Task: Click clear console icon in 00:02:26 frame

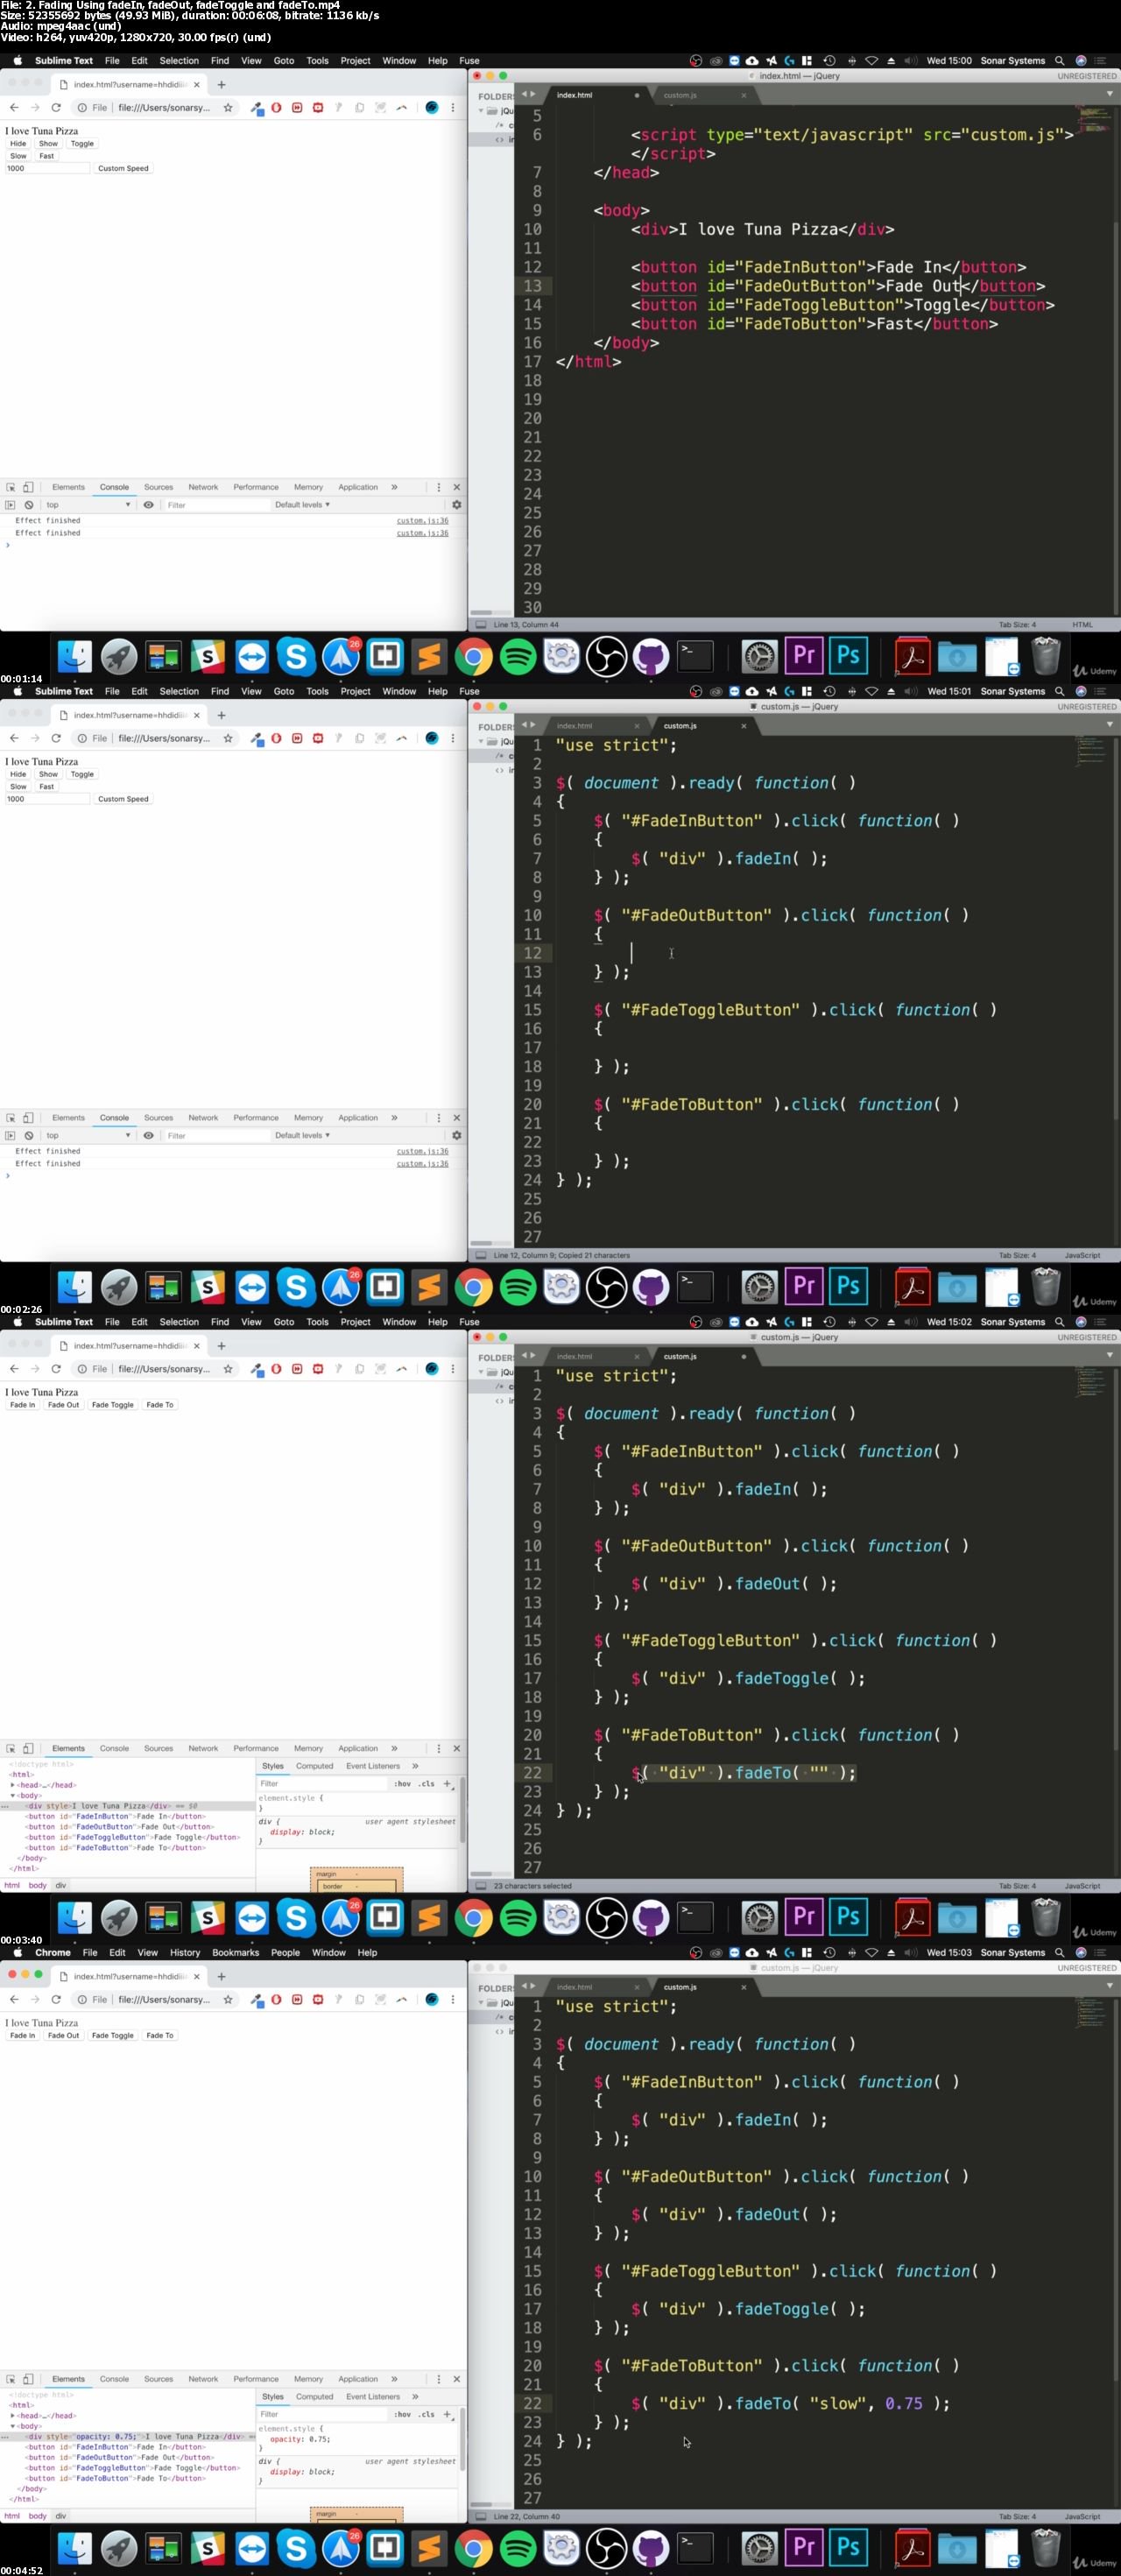Action: click(29, 1136)
